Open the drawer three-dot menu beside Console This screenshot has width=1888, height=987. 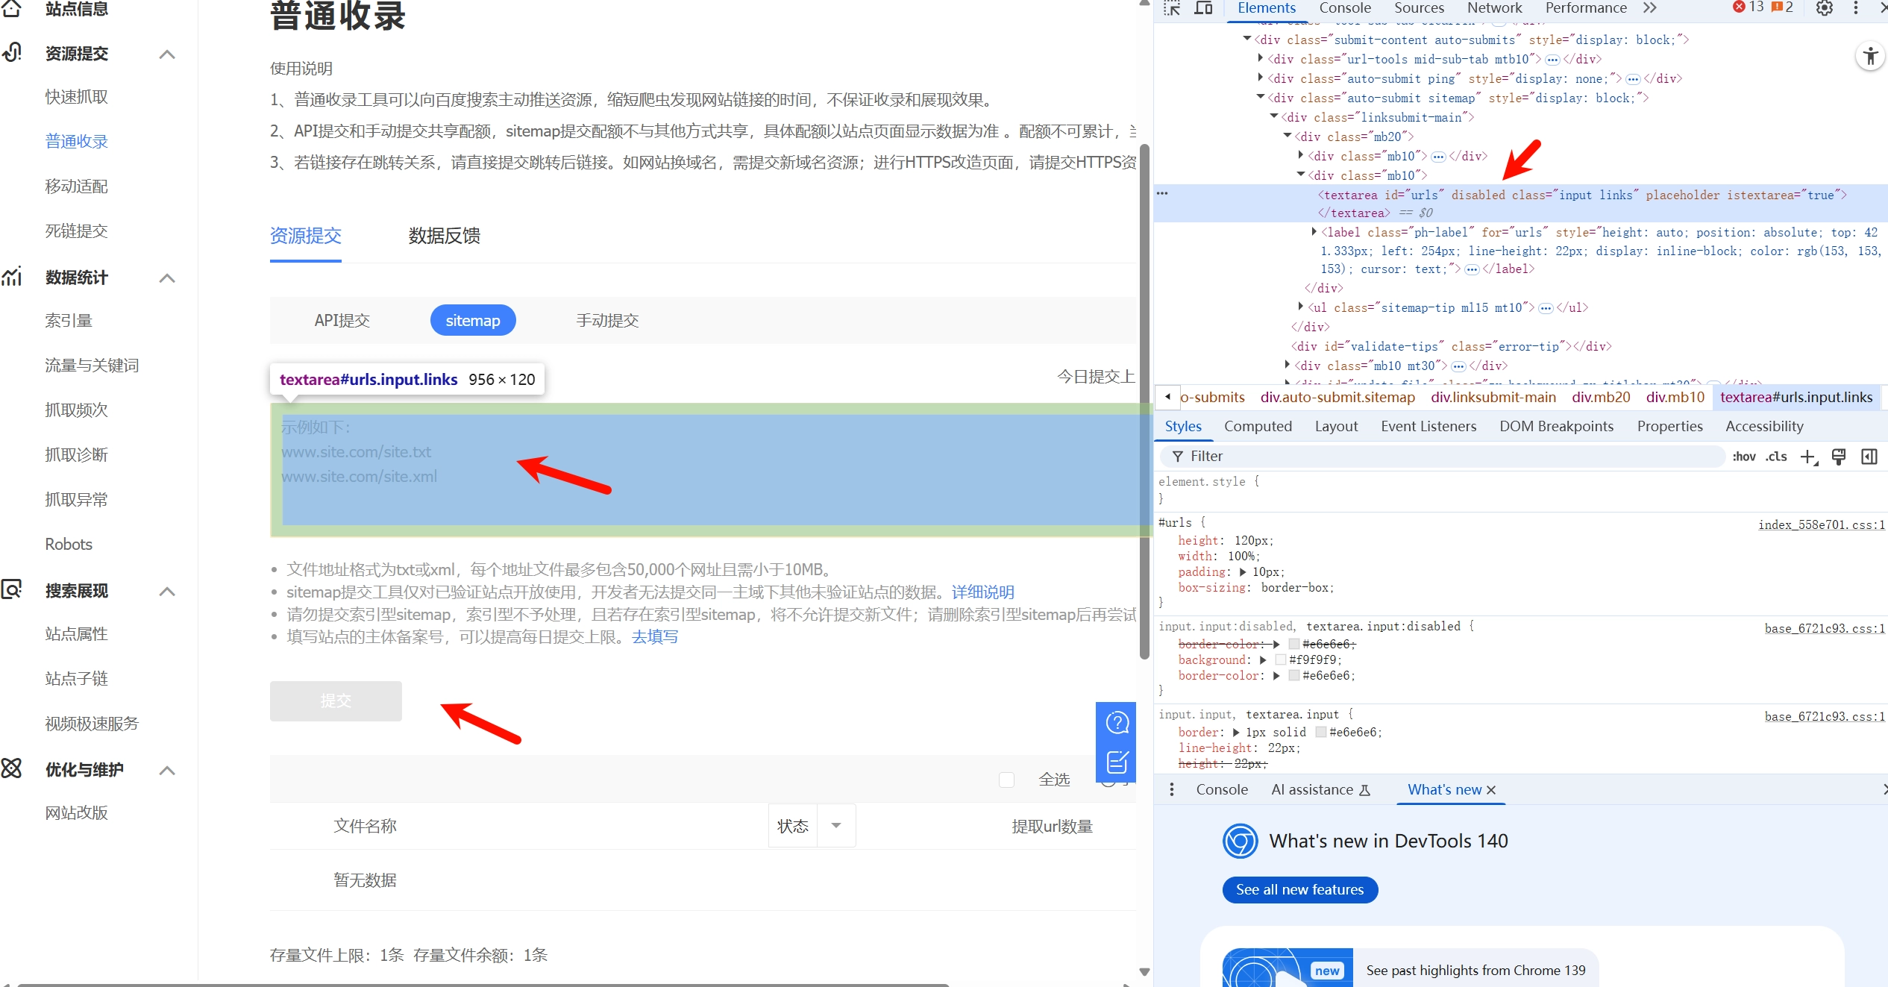tap(1172, 789)
